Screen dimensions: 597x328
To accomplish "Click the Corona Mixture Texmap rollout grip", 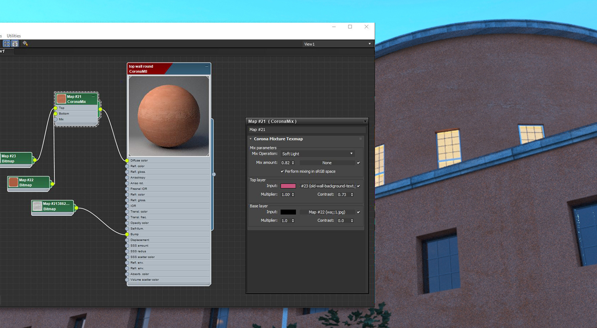I will point(361,139).
